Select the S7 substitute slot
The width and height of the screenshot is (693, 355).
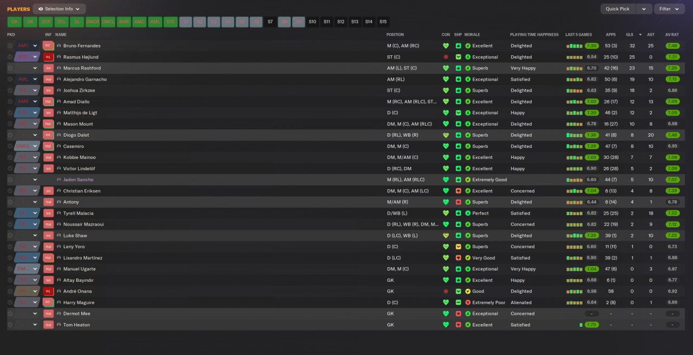tap(270, 22)
